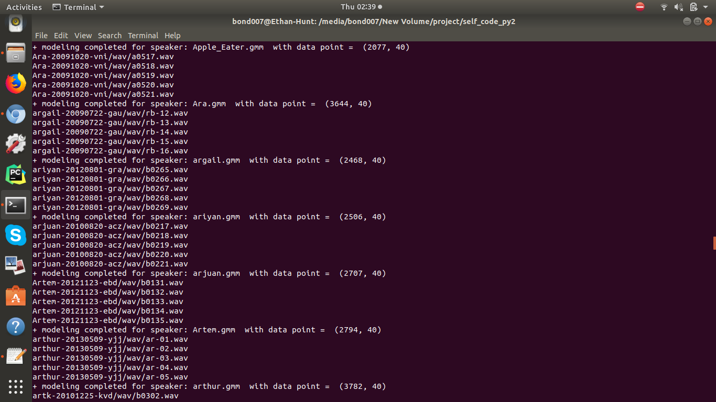
Task: Click text 'ariyan-20120801-gra/wav/b0265.wav'
Action: click(110, 170)
